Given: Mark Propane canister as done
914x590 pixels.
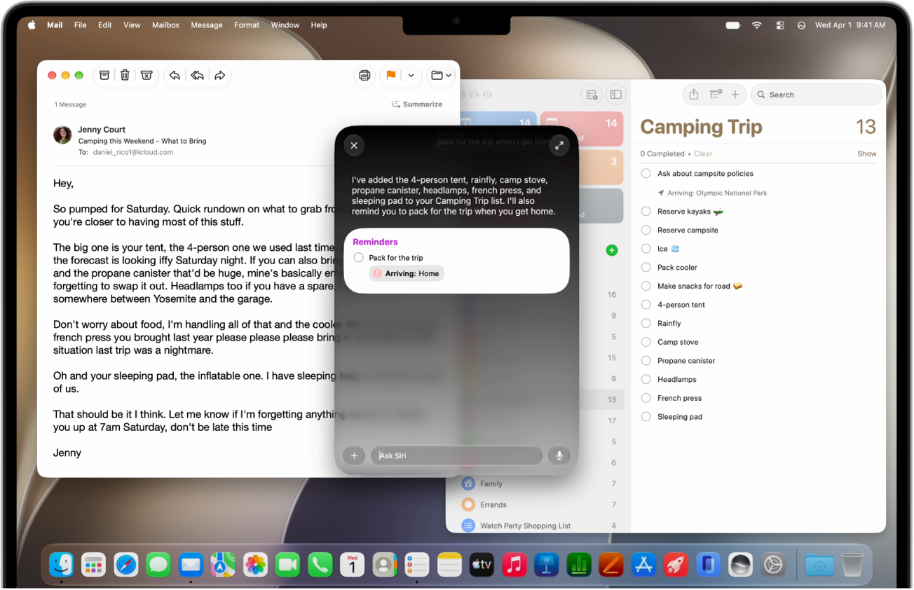Looking at the screenshot, I should click(646, 361).
